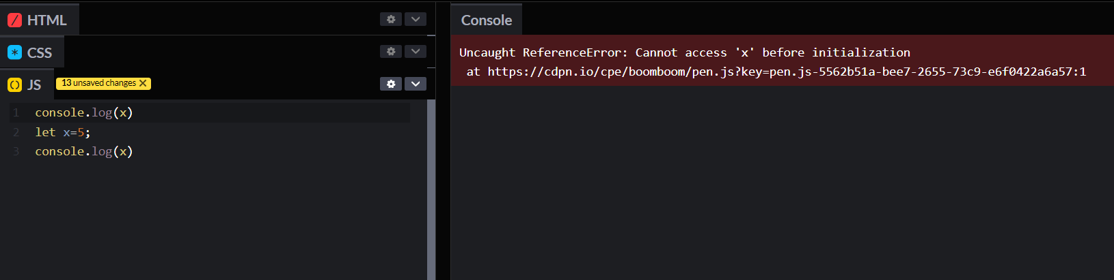
Task: Open the pen.js error source link
Action: click(x=786, y=72)
